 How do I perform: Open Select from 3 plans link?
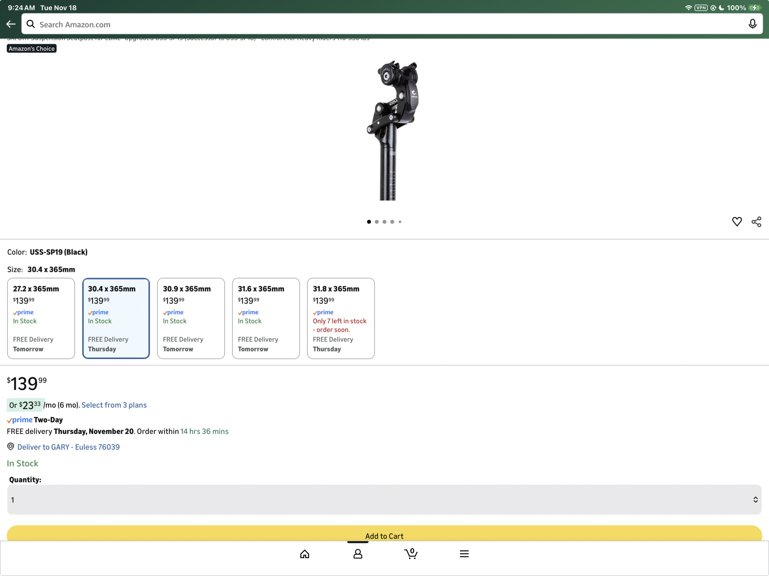(114, 405)
